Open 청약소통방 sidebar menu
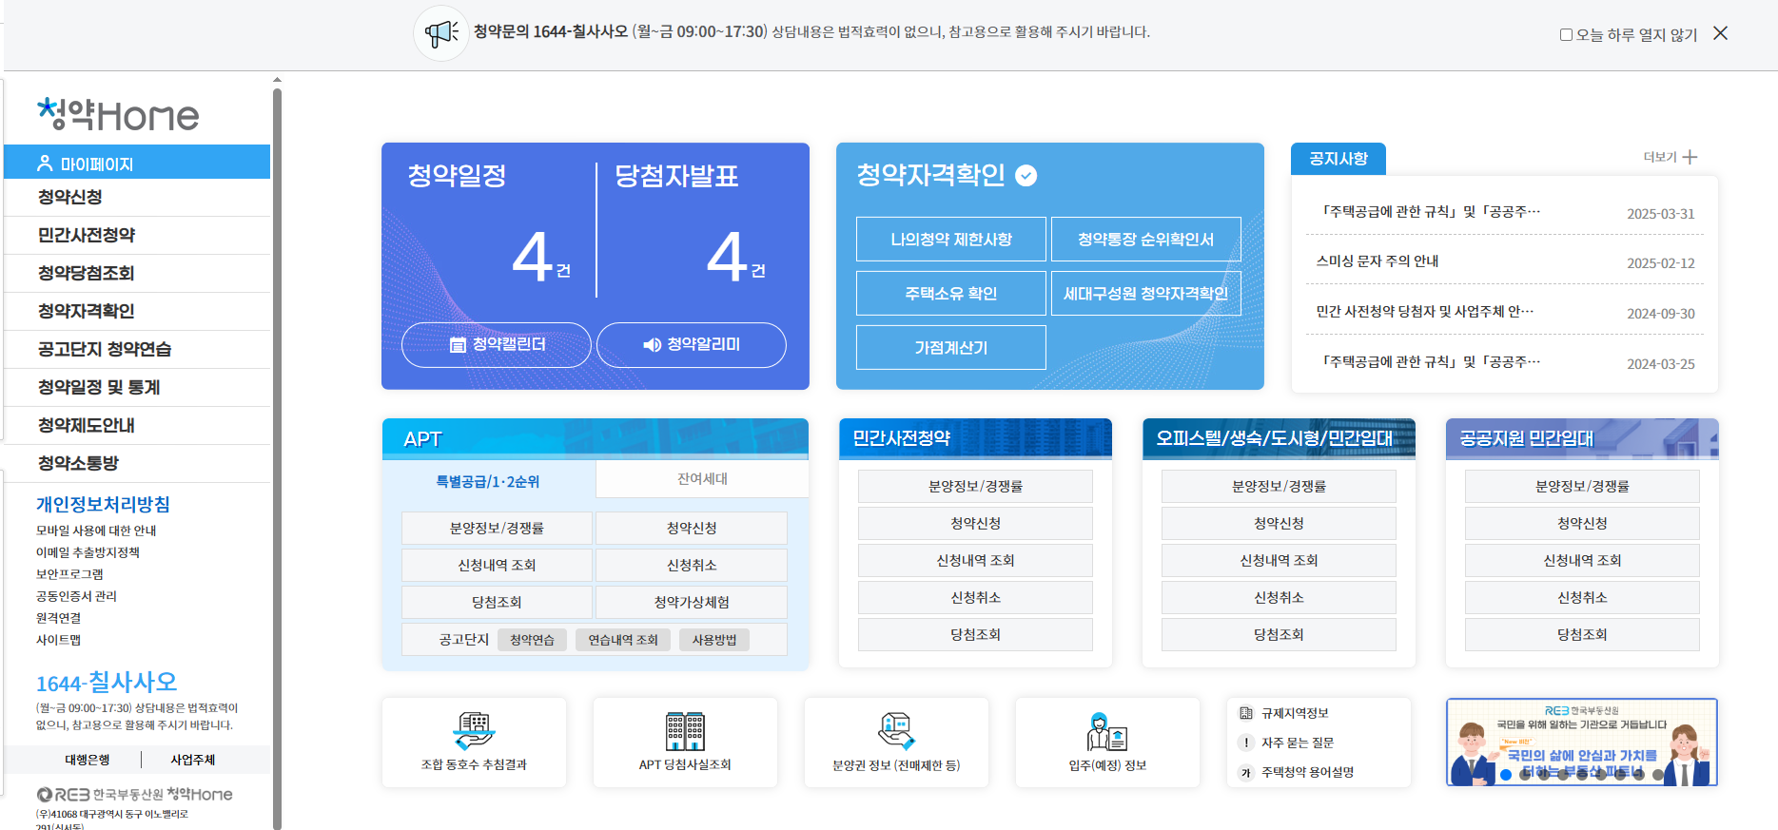Screen dimensions: 1778x830 [137, 464]
